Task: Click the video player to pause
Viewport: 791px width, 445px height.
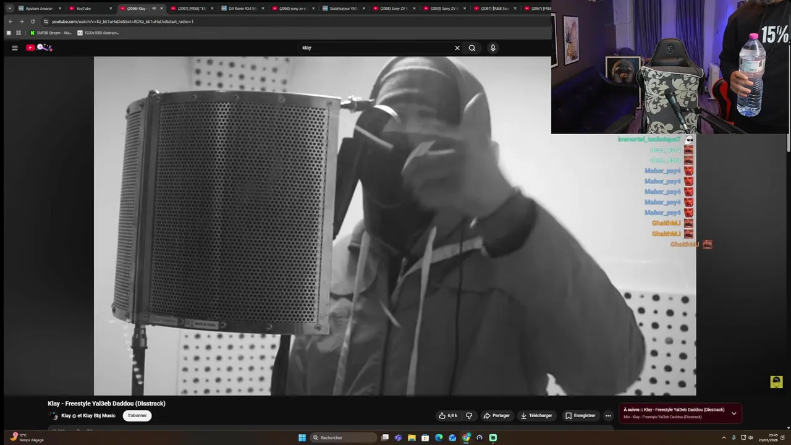Action: (395, 226)
